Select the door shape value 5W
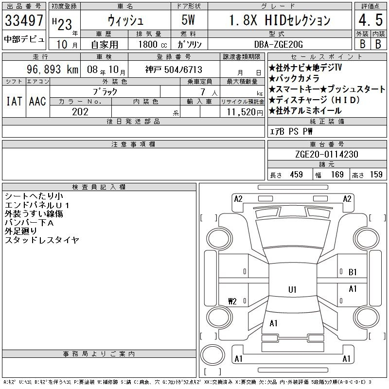This screenshot has width=389, height=389. pos(188,20)
